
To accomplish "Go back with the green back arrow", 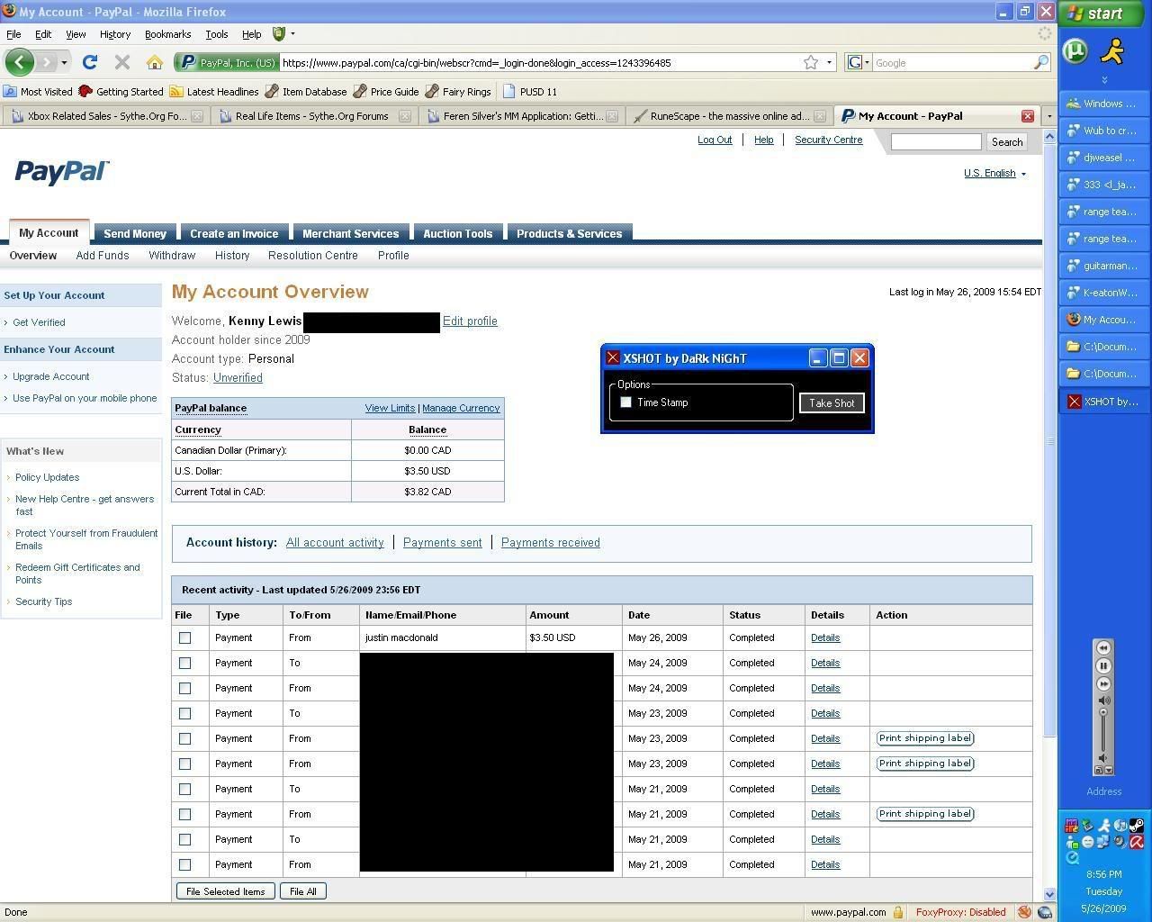I will pyautogui.click(x=20, y=62).
